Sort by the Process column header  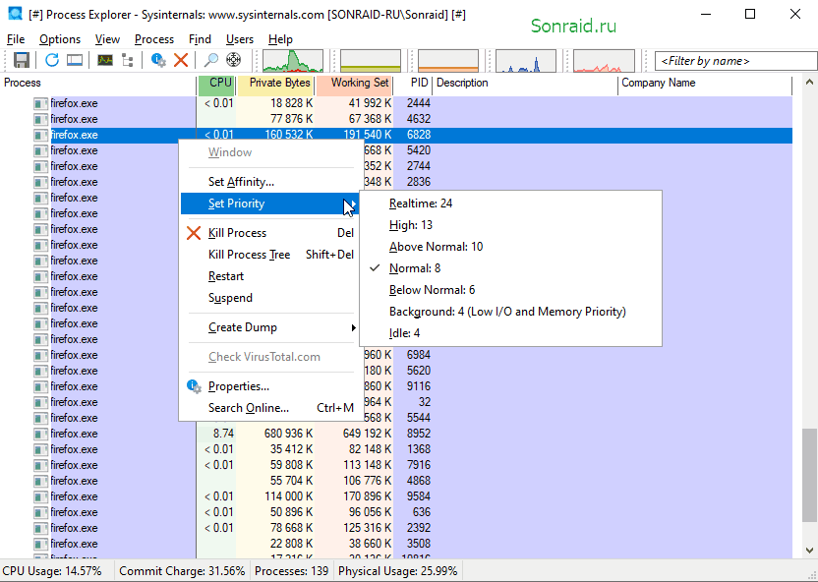coord(98,83)
